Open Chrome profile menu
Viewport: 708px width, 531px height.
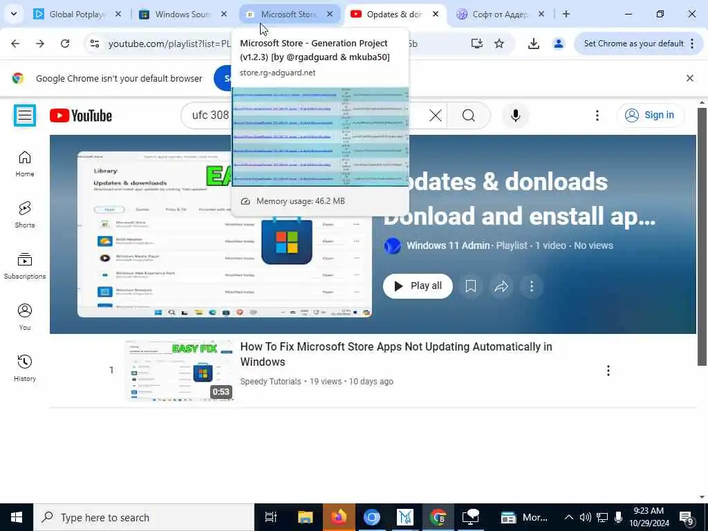[559, 44]
